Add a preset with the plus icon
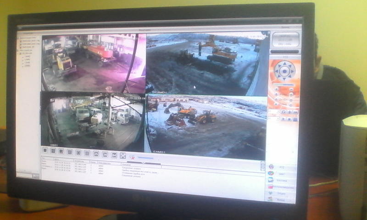The image size is (367, 220). (x=290, y=112)
